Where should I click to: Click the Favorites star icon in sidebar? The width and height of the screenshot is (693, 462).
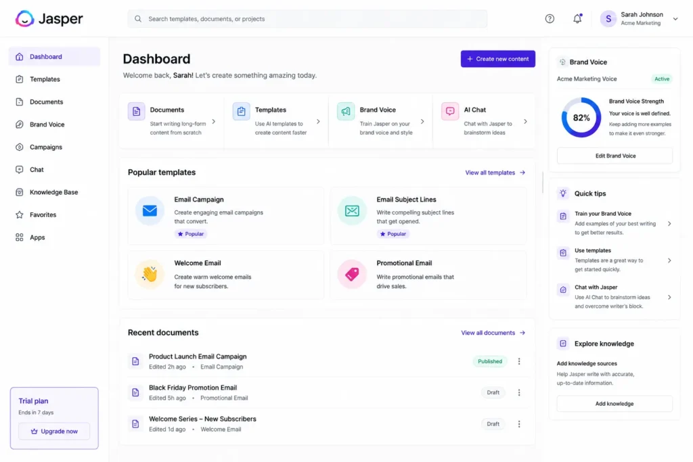click(20, 214)
